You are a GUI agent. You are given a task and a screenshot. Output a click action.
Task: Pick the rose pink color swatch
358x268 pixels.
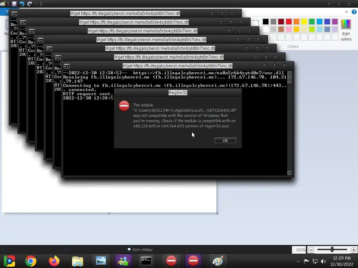[289, 29]
